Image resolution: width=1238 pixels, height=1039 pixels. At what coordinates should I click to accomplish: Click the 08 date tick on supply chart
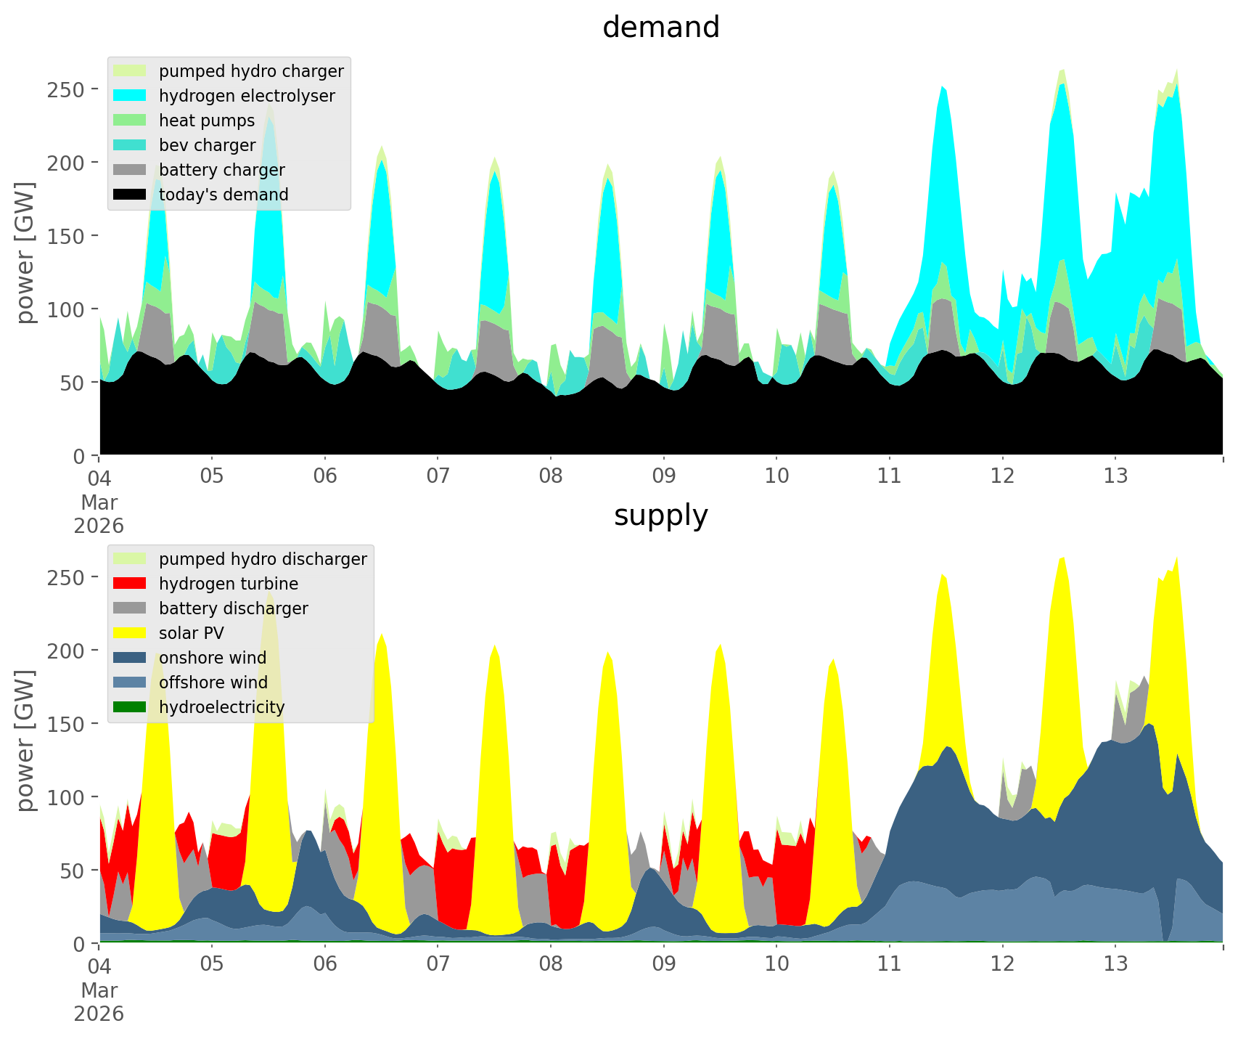[x=551, y=964]
